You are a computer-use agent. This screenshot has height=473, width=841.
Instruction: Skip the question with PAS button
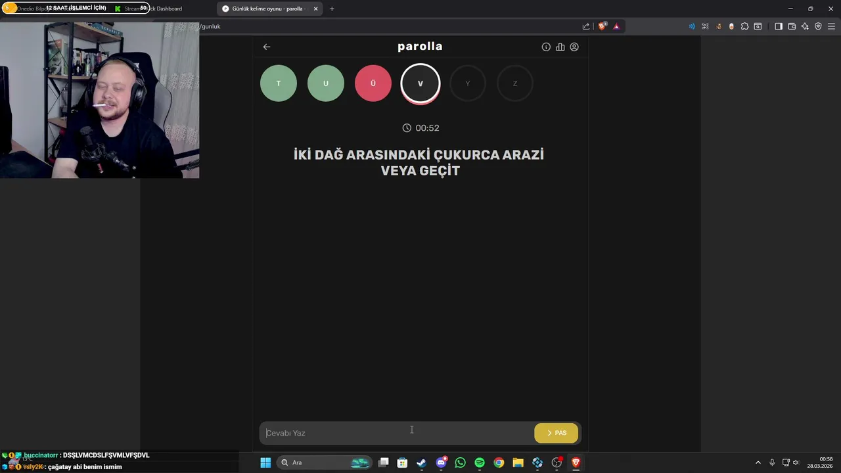tap(557, 433)
